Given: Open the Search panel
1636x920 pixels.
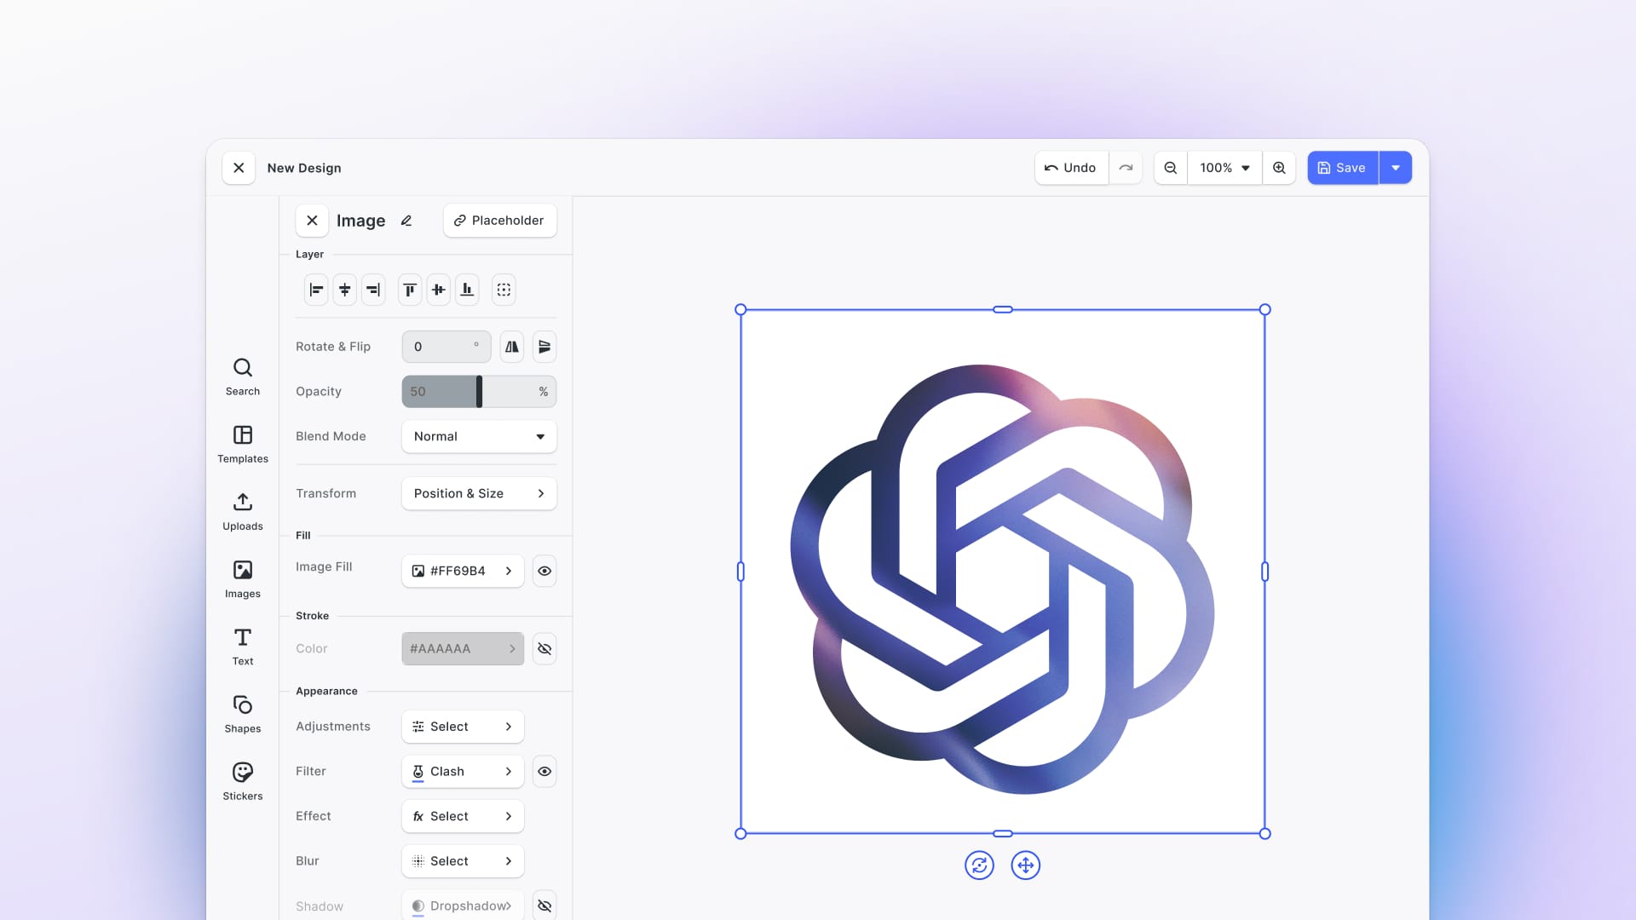Looking at the screenshot, I should pos(242,375).
